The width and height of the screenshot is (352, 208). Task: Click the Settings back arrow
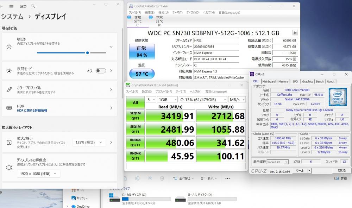[2, 6]
